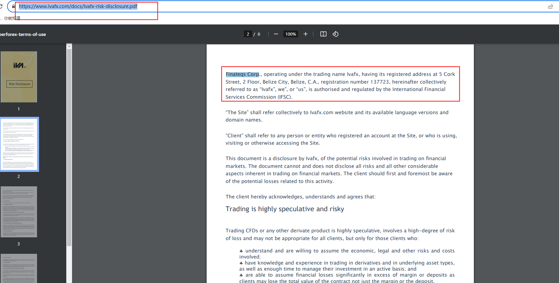Click the PDF zoom out minus button
This screenshot has width=559, height=283.
pos(276,34)
